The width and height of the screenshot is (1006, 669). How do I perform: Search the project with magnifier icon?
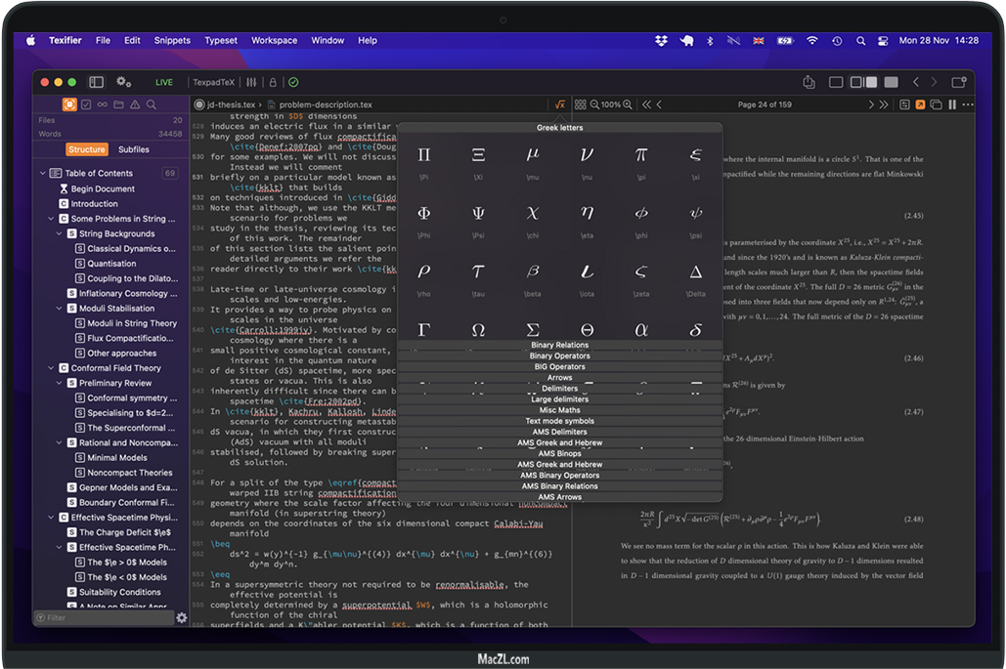[x=152, y=105]
